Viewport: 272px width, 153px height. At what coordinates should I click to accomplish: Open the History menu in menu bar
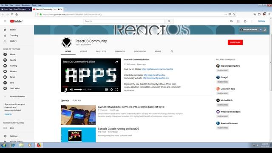coord(17,6)
